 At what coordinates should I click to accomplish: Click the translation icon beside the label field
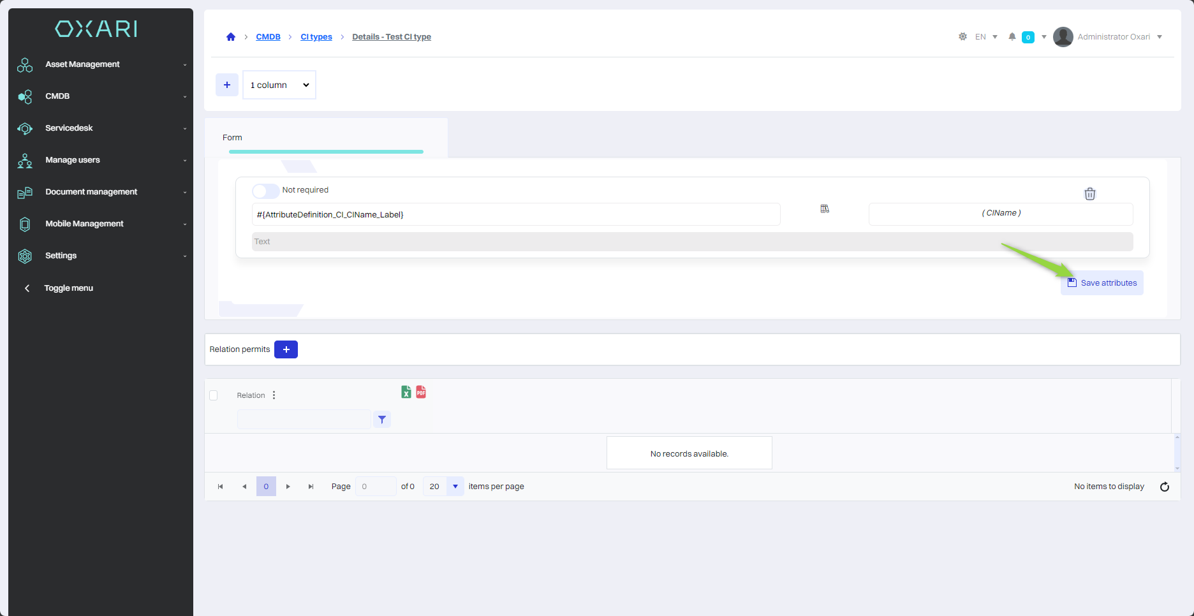click(824, 209)
